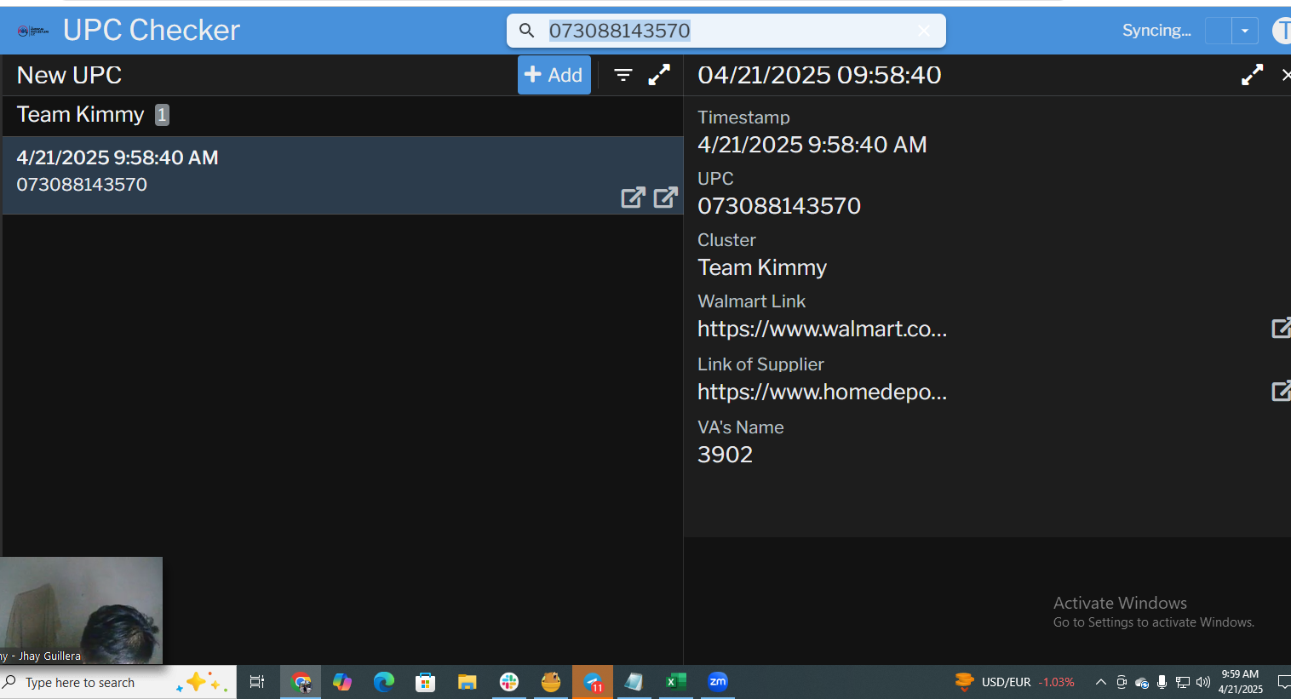Click the magnifier search icon

pyautogui.click(x=527, y=31)
